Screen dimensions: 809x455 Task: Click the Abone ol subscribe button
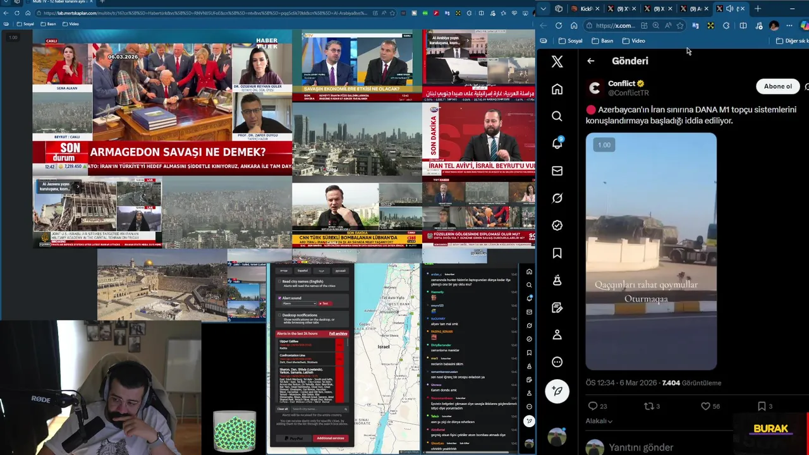pos(777,86)
